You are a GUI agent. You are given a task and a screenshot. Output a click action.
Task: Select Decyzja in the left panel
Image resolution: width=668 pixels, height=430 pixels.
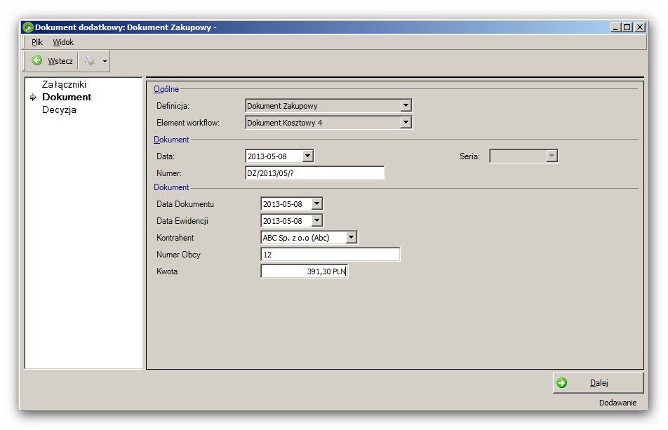coord(59,110)
